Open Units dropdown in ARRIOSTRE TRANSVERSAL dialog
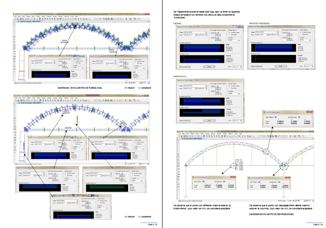Image resolution: width=326 pixels, height=228 pixels. pyautogui.click(x=312, y=66)
